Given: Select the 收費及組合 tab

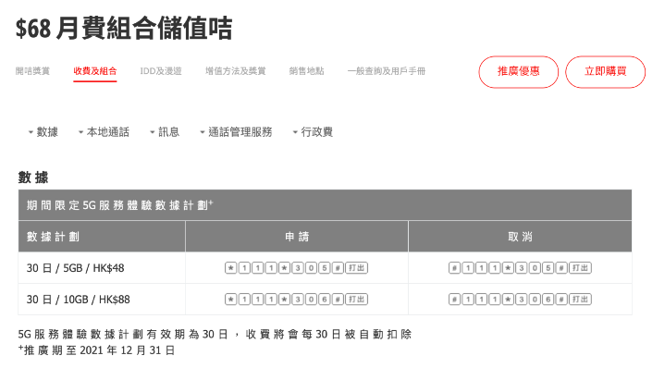Looking at the screenshot, I should (95, 71).
